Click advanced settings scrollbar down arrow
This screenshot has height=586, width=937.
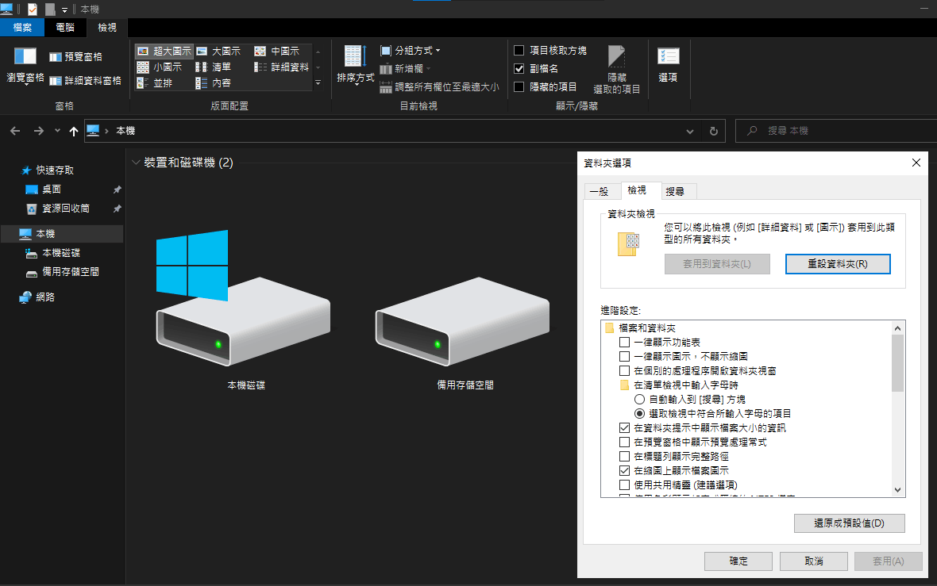[897, 490]
